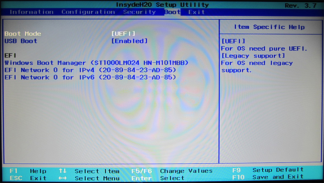Image resolution: width=324 pixels, height=183 pixels.
Task: Click the Enter Select key hint
Action: pos(158,178)
